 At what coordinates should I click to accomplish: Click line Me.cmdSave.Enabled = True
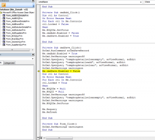click(60, 36)
